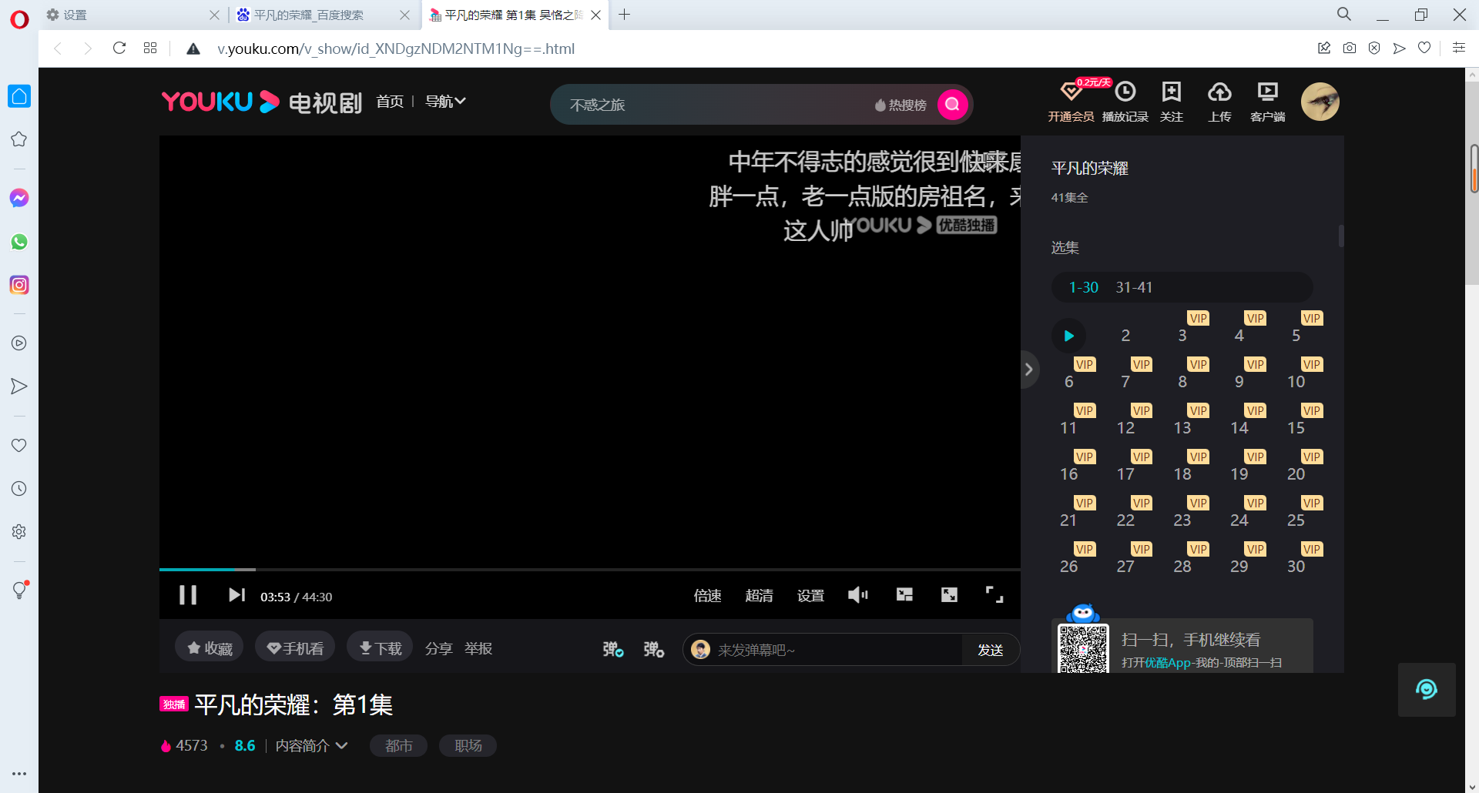1479x793 pixels.
Task: Toggle danmaku display on/off icon
Action: (613, 649)
